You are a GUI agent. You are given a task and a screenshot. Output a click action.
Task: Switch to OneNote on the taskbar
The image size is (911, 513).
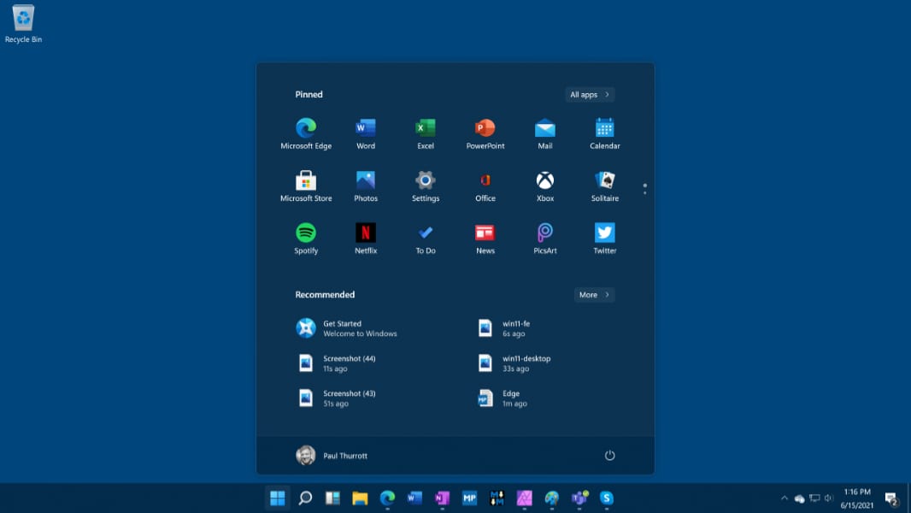[442, 498]
